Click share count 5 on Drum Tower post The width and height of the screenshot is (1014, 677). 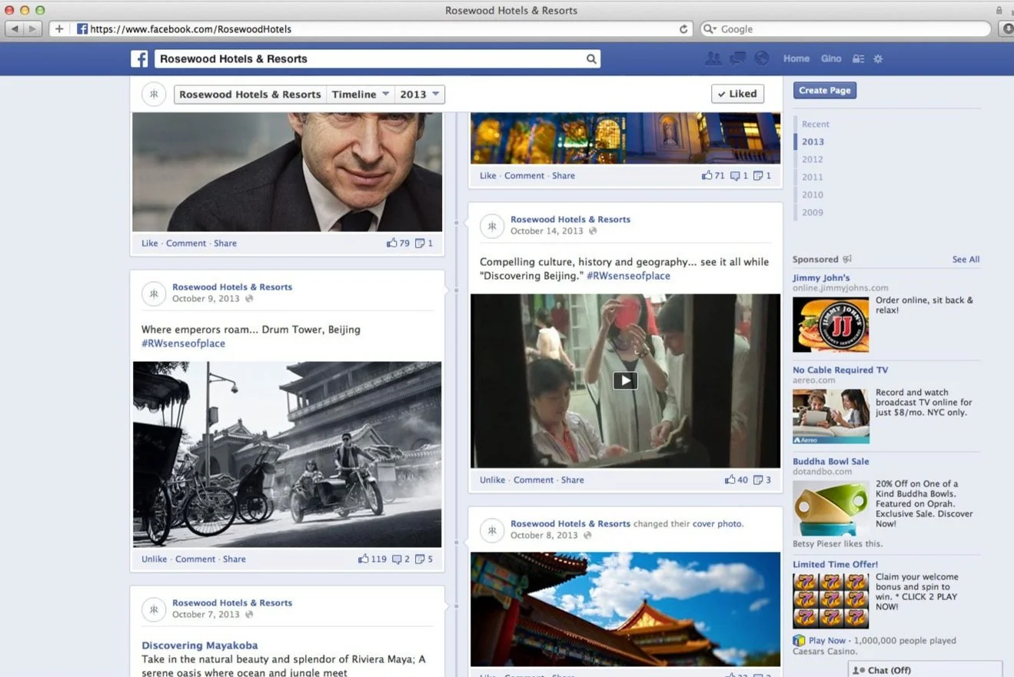[x=424, y=559]
